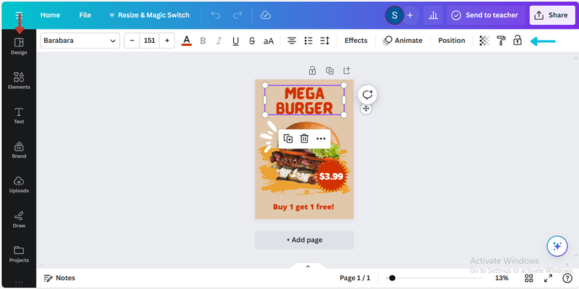579x289 pixels.
Task: Open the Animate options
Action: point(402,40)
